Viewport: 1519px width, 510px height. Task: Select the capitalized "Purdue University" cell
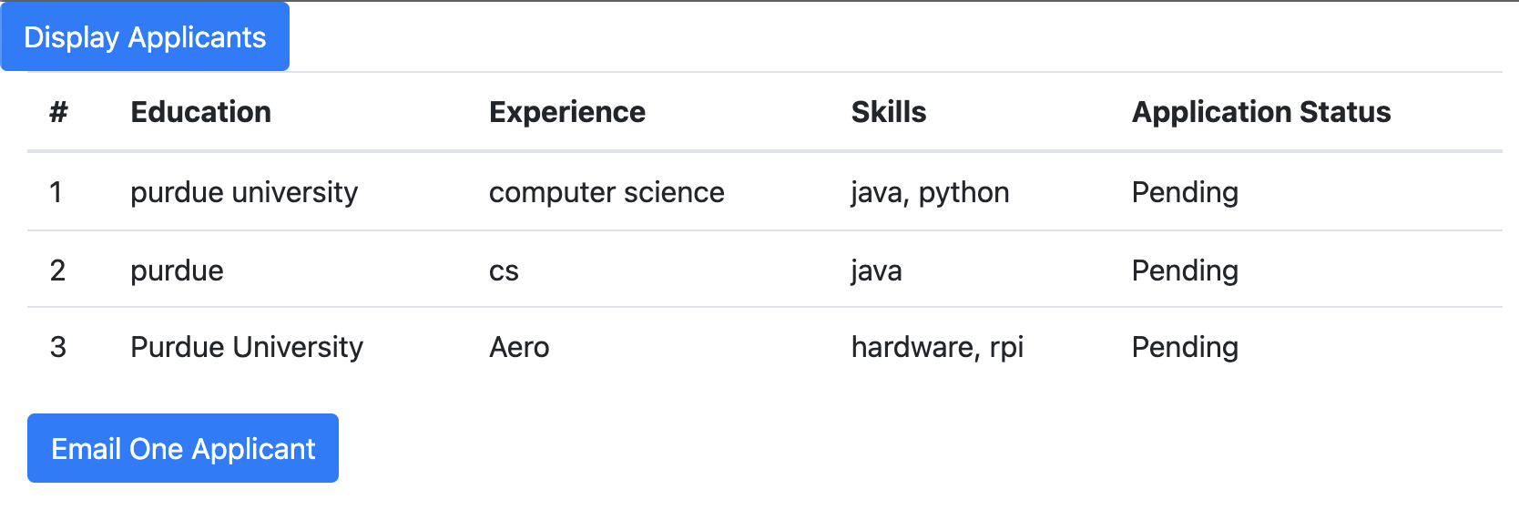[247, 347]
